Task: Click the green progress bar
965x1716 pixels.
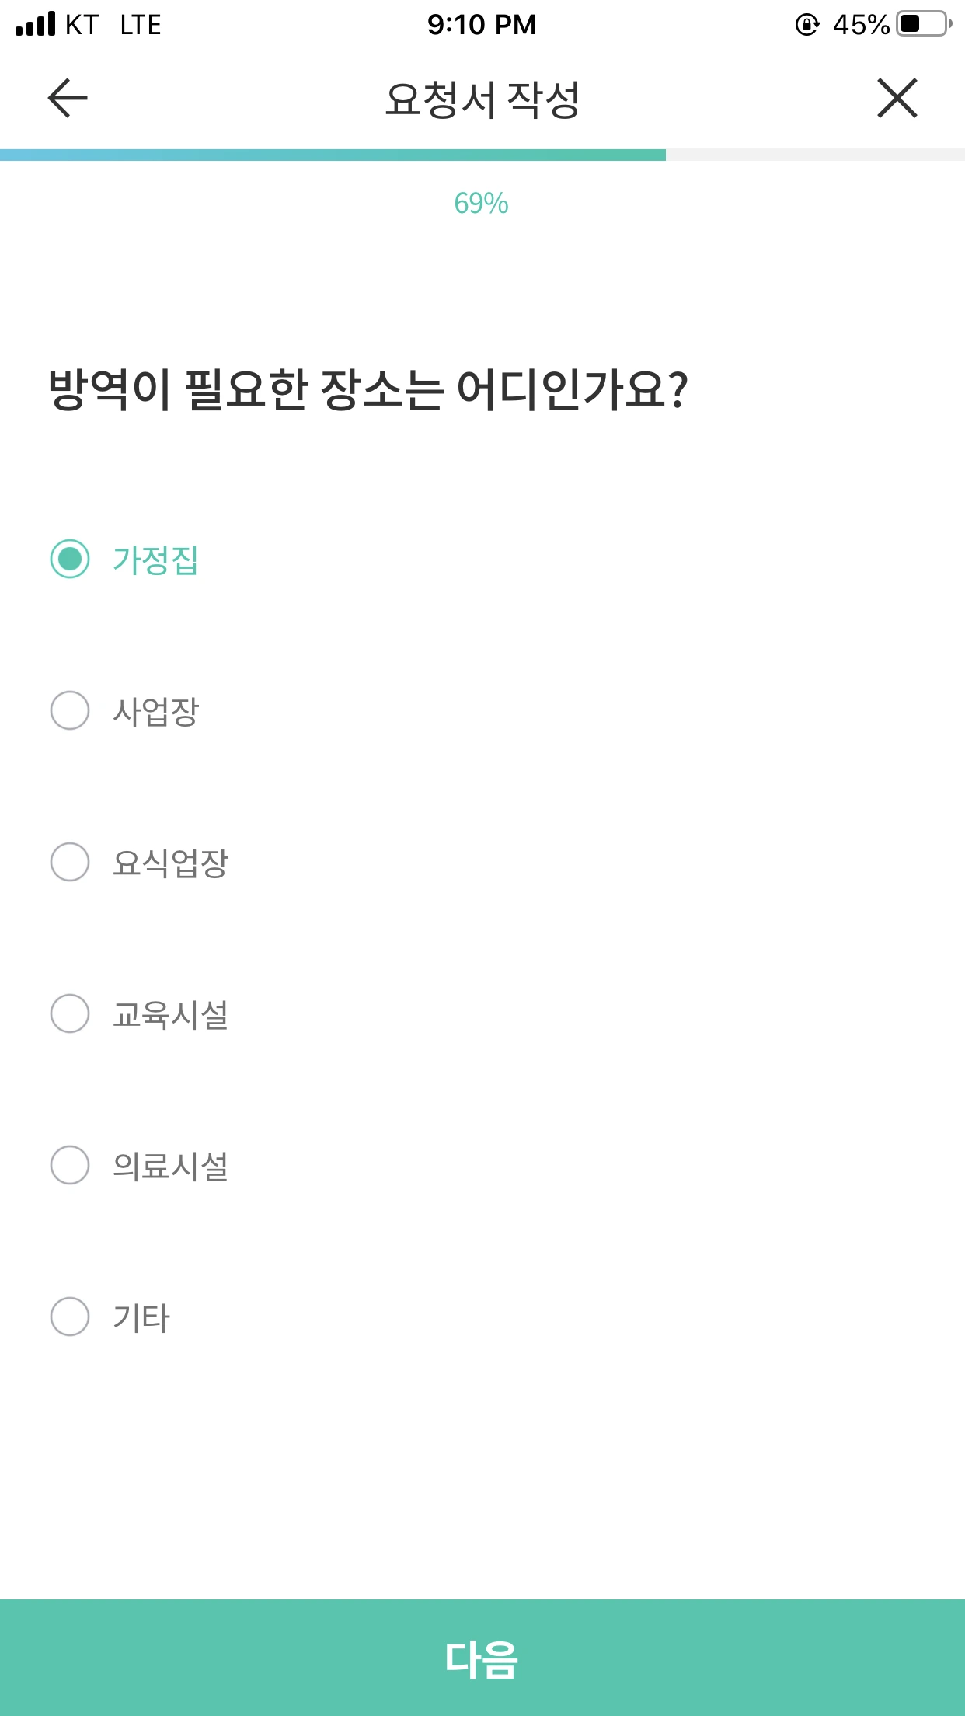Action: 333,155
